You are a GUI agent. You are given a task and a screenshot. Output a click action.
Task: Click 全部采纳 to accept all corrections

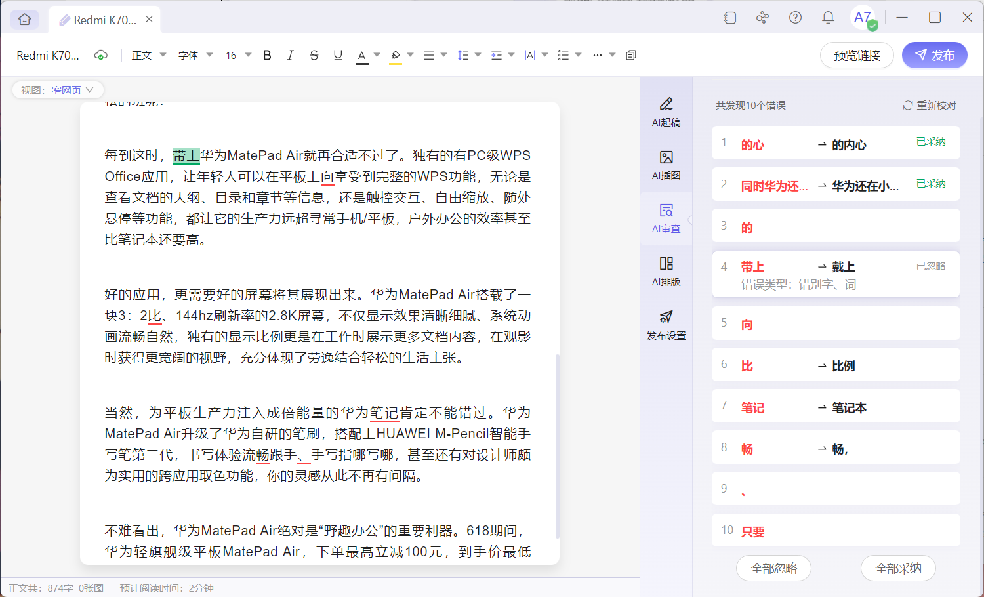898,568
